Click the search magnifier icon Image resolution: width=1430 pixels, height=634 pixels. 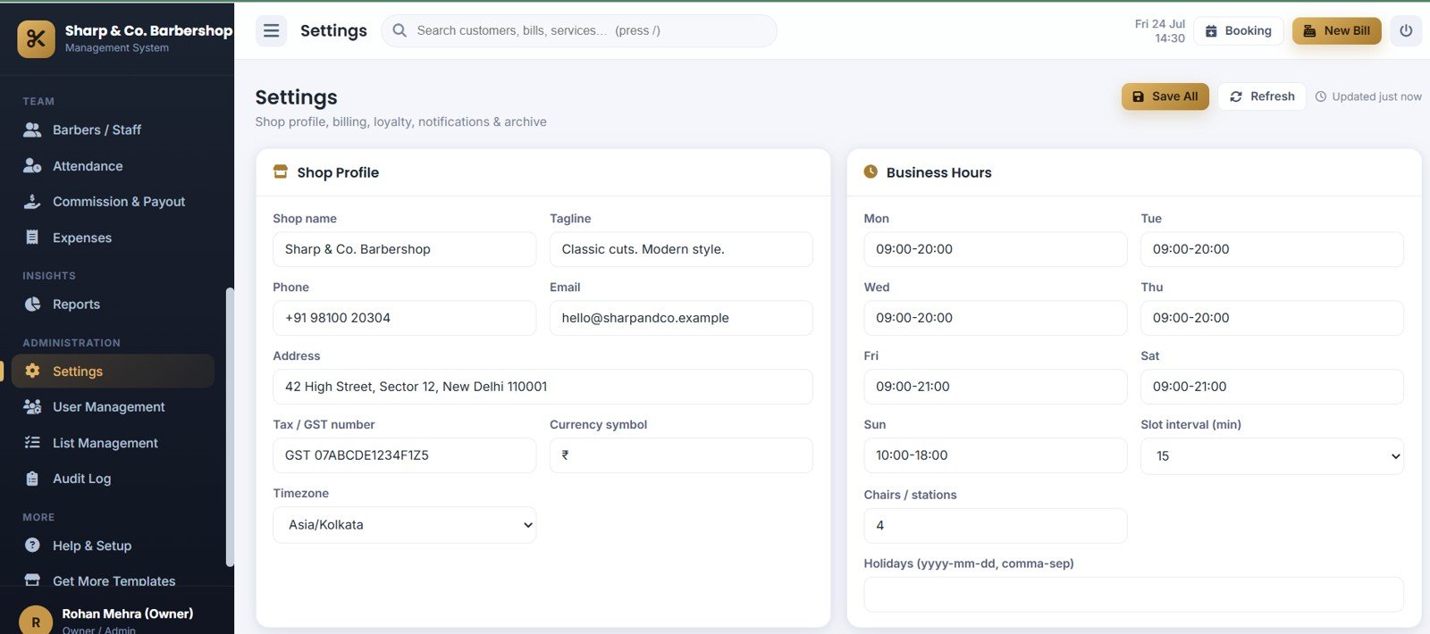click(x=400, y=30)
